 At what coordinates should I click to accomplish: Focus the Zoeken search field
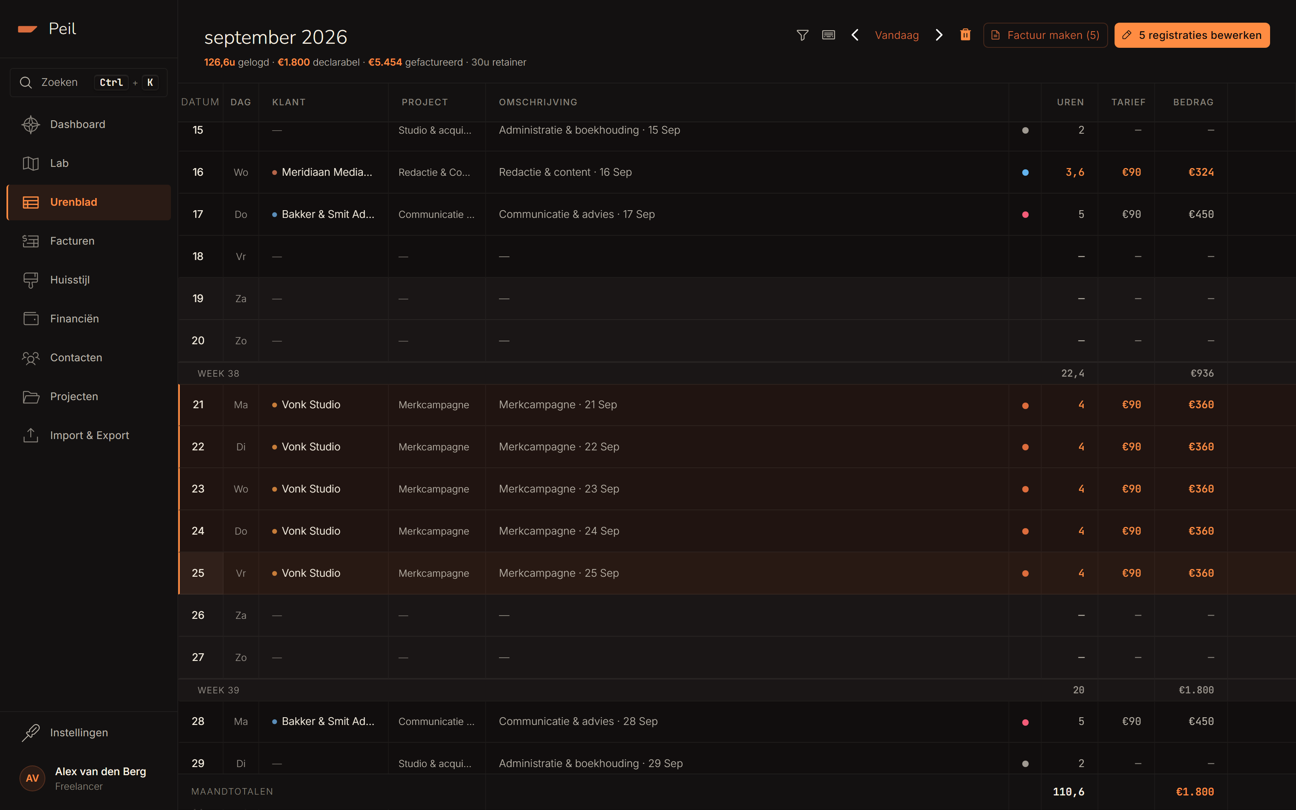[x=89, y=83]
